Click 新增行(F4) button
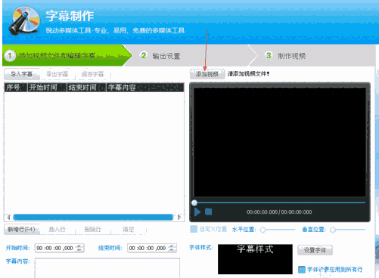 tap(22, 230)
